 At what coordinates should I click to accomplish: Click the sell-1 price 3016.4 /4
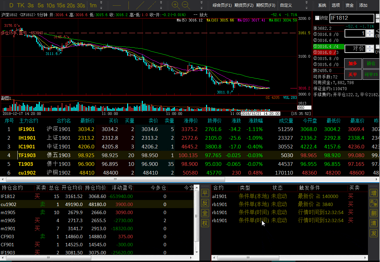point(328,46)
